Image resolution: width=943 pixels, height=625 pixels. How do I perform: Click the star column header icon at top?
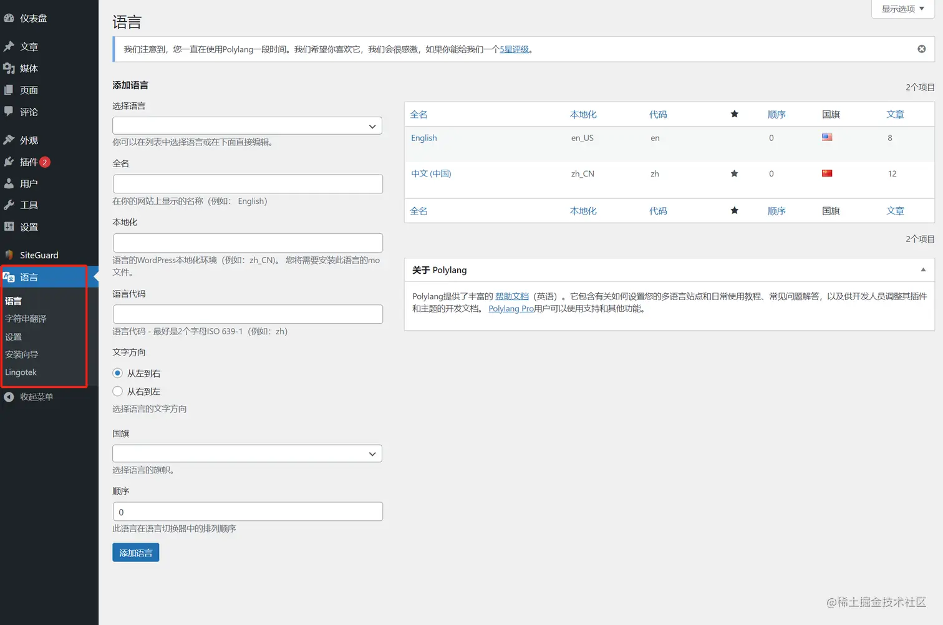pyautogui.click(x=734, y=114)
